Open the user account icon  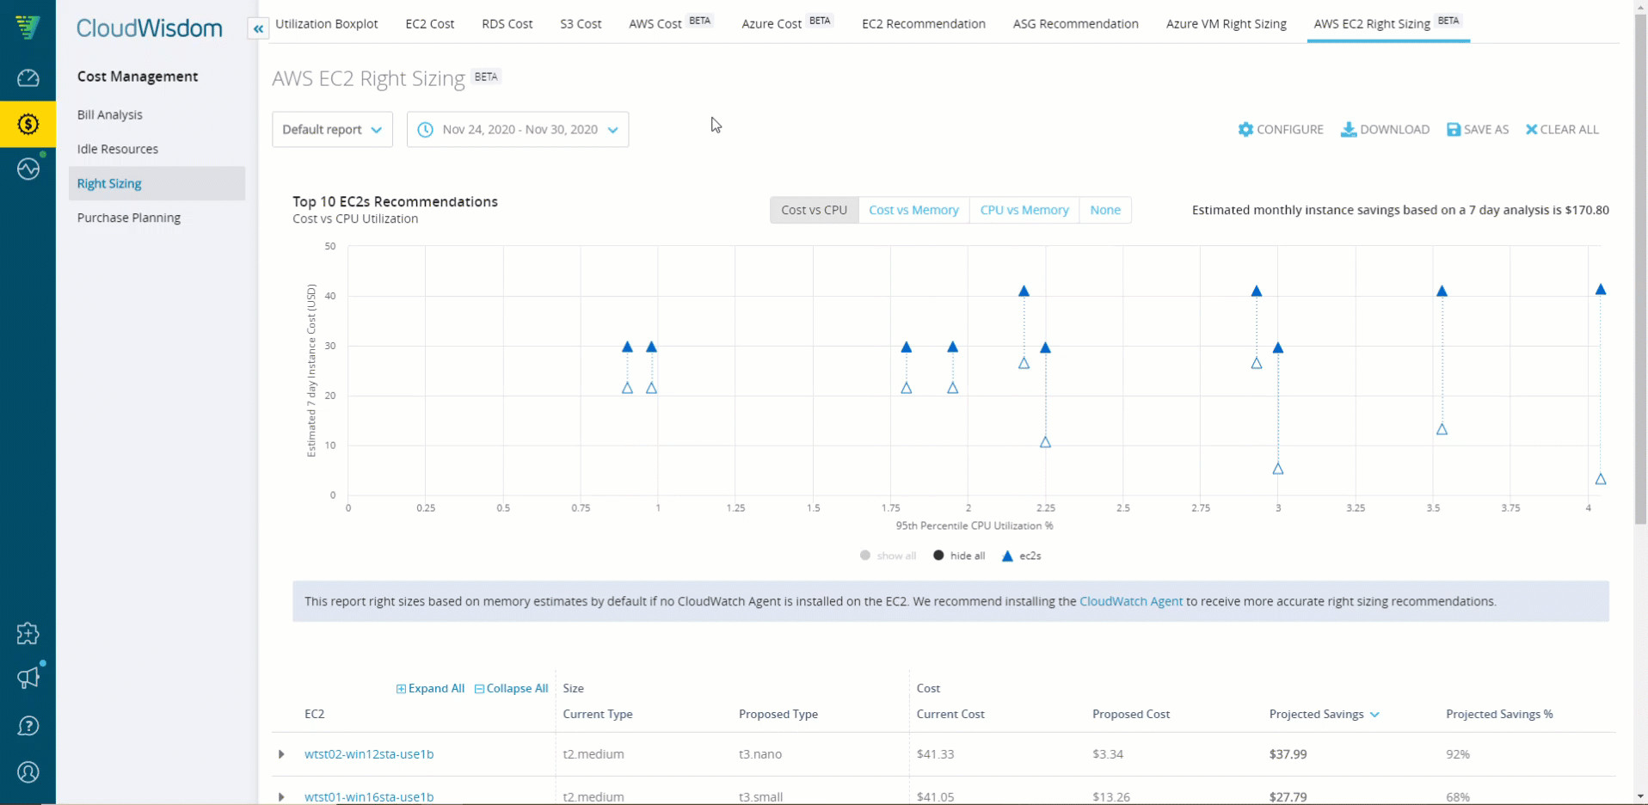pyautogui.click(x=28, y=772)
